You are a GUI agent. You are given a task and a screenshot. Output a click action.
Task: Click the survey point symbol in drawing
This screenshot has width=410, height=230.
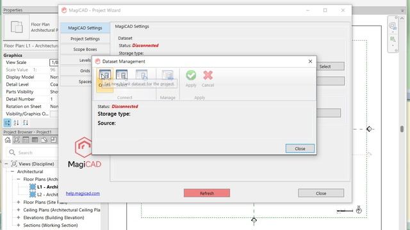(x=359, y=210)
